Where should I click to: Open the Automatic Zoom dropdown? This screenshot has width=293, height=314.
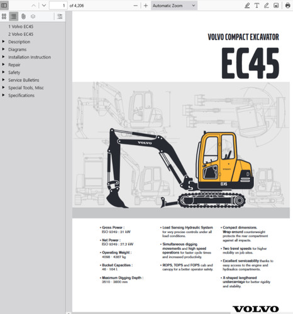[x=174, y=6]
